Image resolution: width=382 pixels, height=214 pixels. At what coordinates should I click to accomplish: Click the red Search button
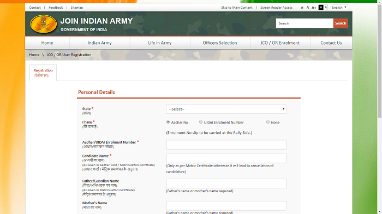coord(341,23)
